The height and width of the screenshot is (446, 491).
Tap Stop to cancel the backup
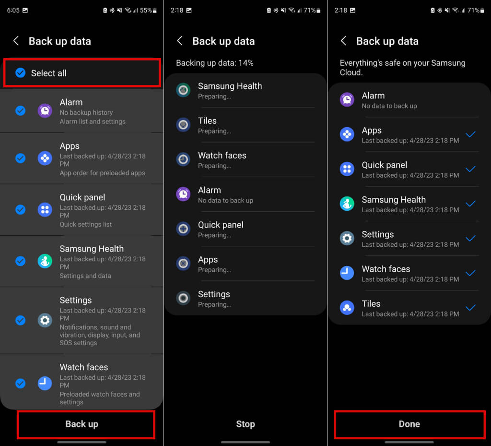click(x=245, y=424)
